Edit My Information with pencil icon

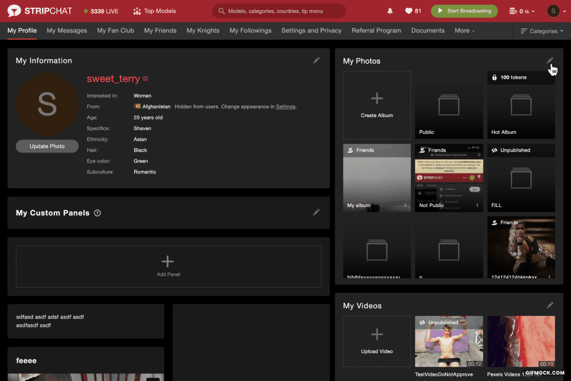click(x=316, y=60)
